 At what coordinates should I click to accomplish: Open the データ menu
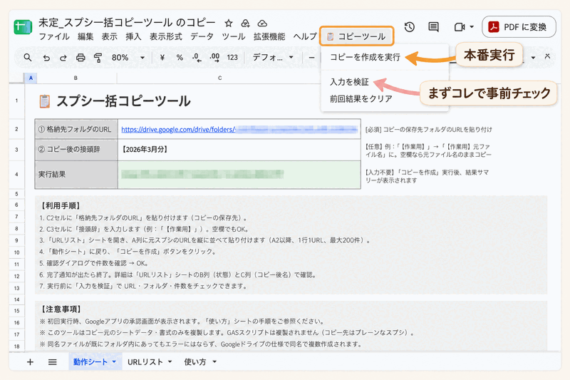click(x=202, y=37)
